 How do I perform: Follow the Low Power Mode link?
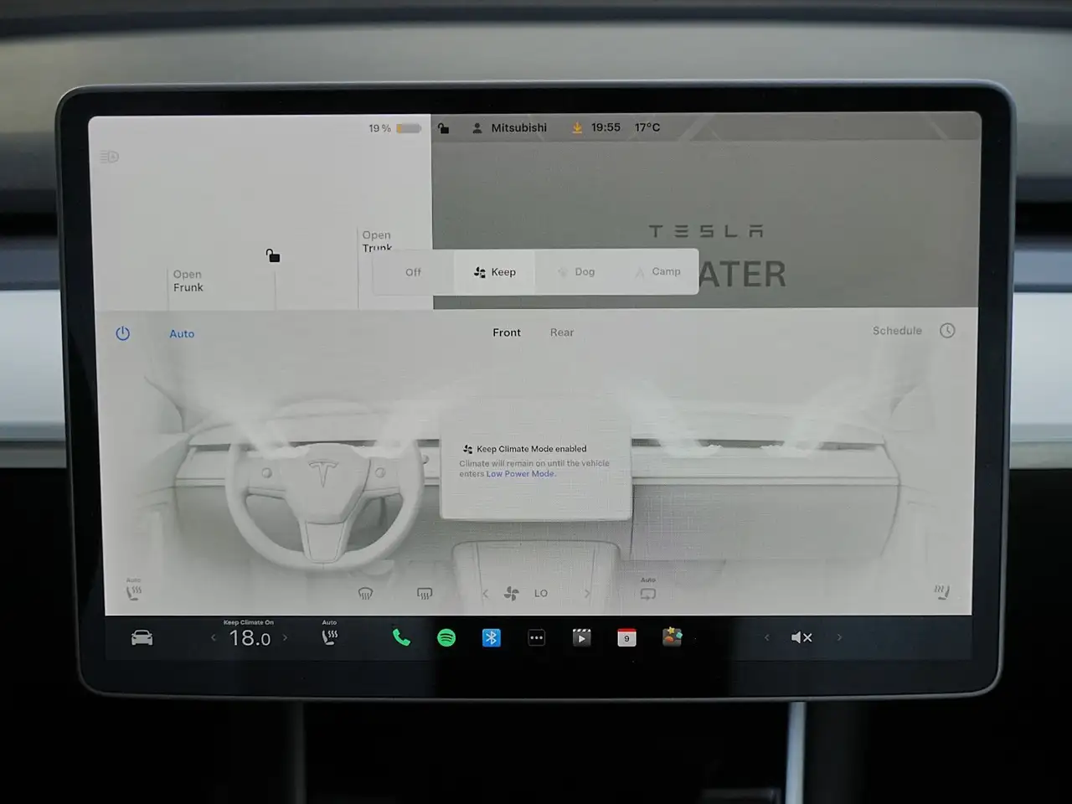click(x=520, y=474)
